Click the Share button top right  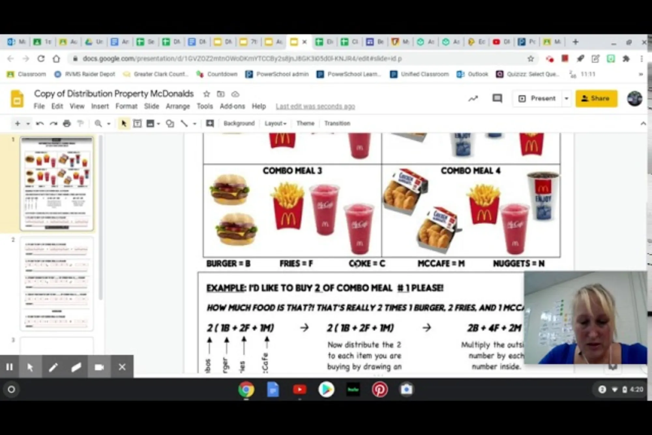pyautogui.click(x=596, y=97)
